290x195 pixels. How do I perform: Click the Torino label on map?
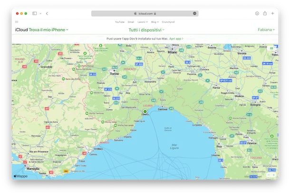click(x=115, y=74)
